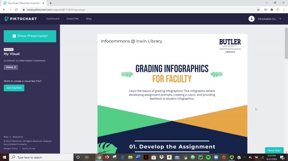
Task: Open the Privacy Policy link
Action: coord(11,149)
